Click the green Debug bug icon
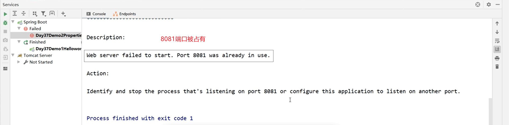This screenshot has height=125, width=509. [5, 23]
